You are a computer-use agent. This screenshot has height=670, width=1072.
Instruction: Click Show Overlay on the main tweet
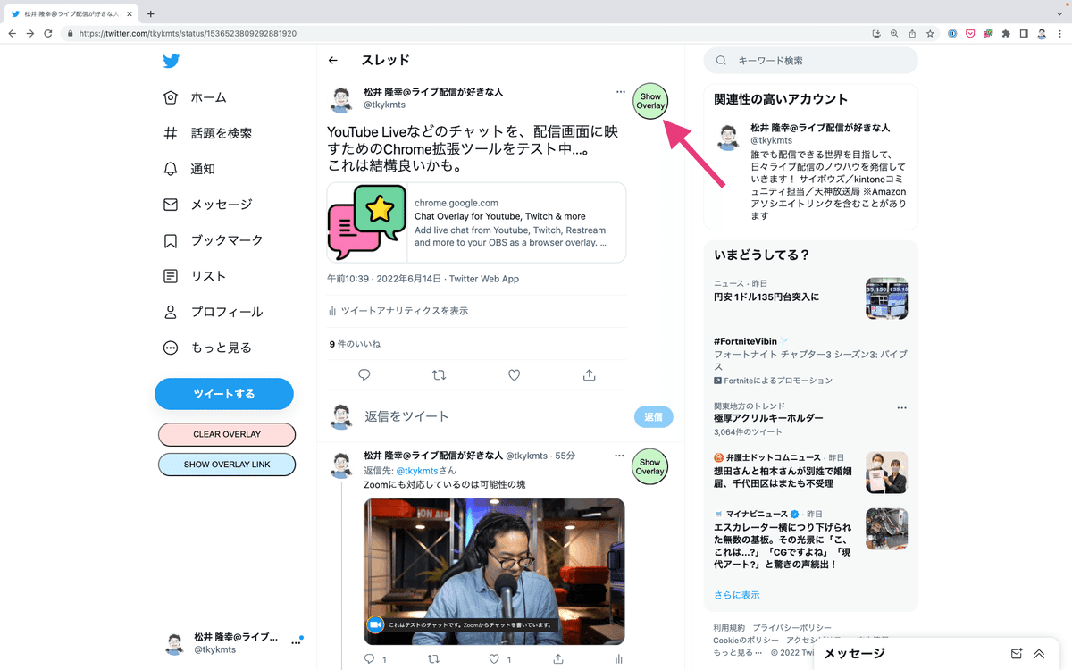coord(650,101)
